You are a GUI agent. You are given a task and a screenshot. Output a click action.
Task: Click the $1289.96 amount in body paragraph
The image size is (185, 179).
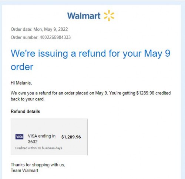click(145, 93)
